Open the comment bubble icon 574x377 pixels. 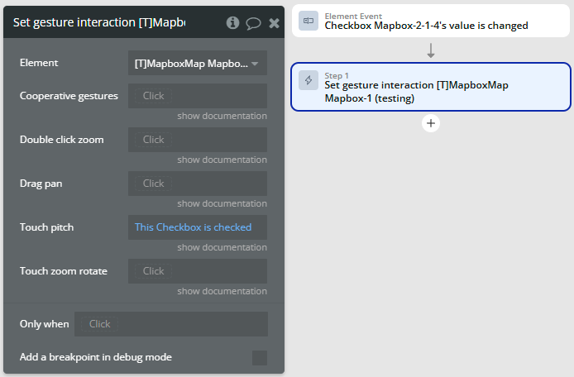pyautogui.click(x=254, y=23)
